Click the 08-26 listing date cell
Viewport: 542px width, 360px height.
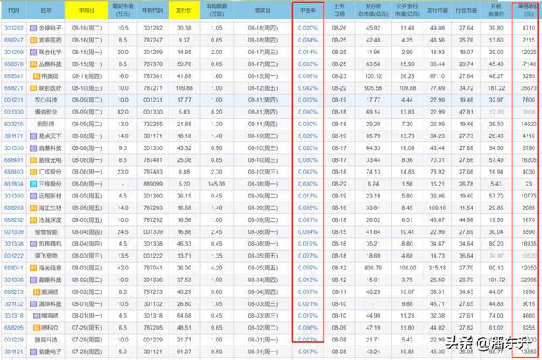coord(339,28)
